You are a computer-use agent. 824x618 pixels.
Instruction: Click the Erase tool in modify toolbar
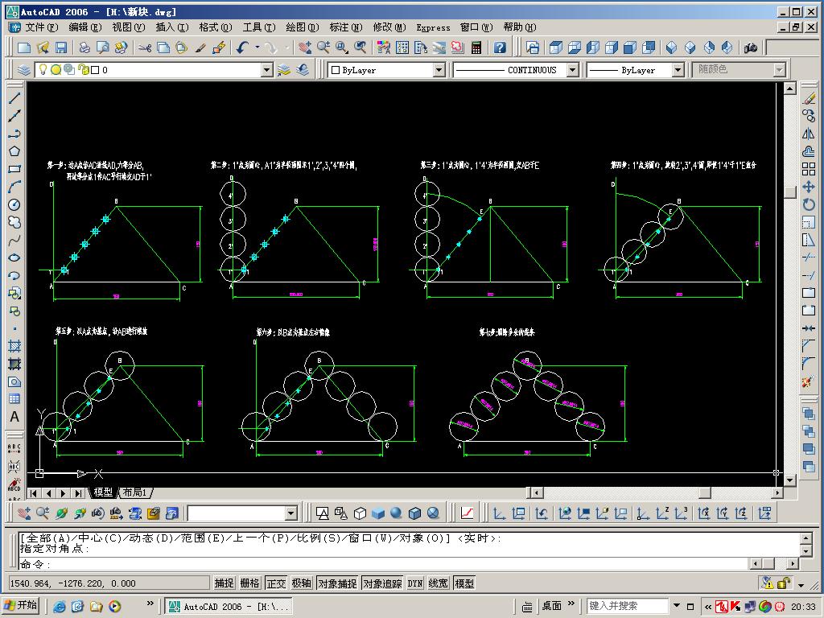click(809, 97)
